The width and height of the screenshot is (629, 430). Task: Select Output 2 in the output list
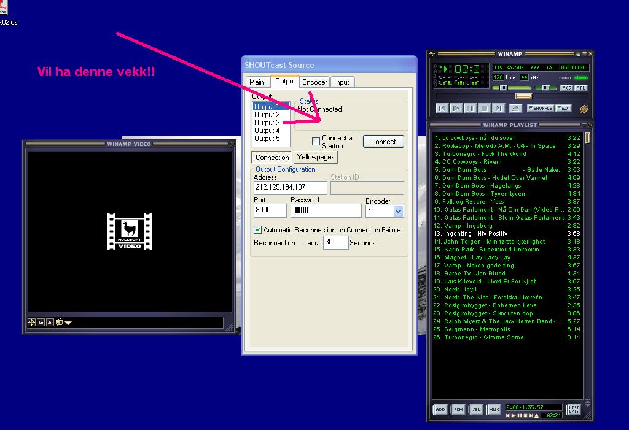click(271, 115)
